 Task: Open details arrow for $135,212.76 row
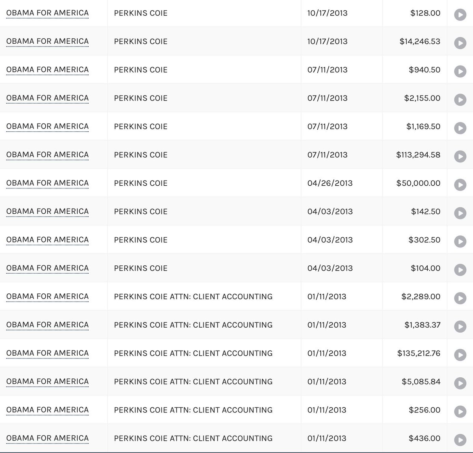click(x=460, y=355)
